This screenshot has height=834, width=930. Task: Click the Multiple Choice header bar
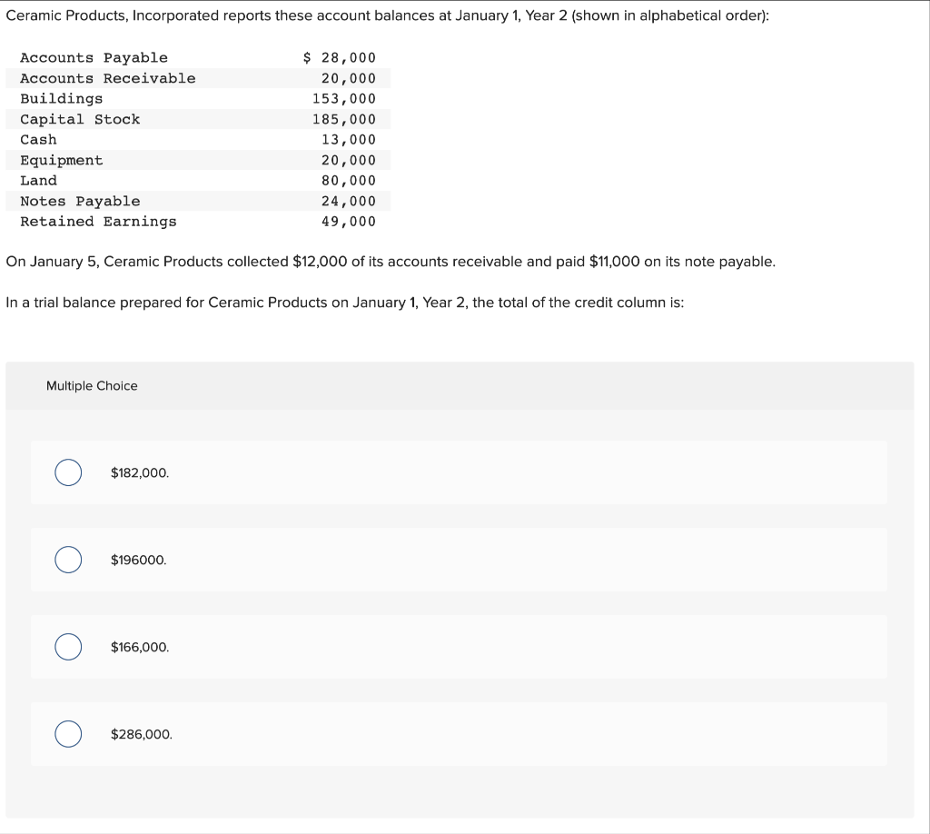459,385
